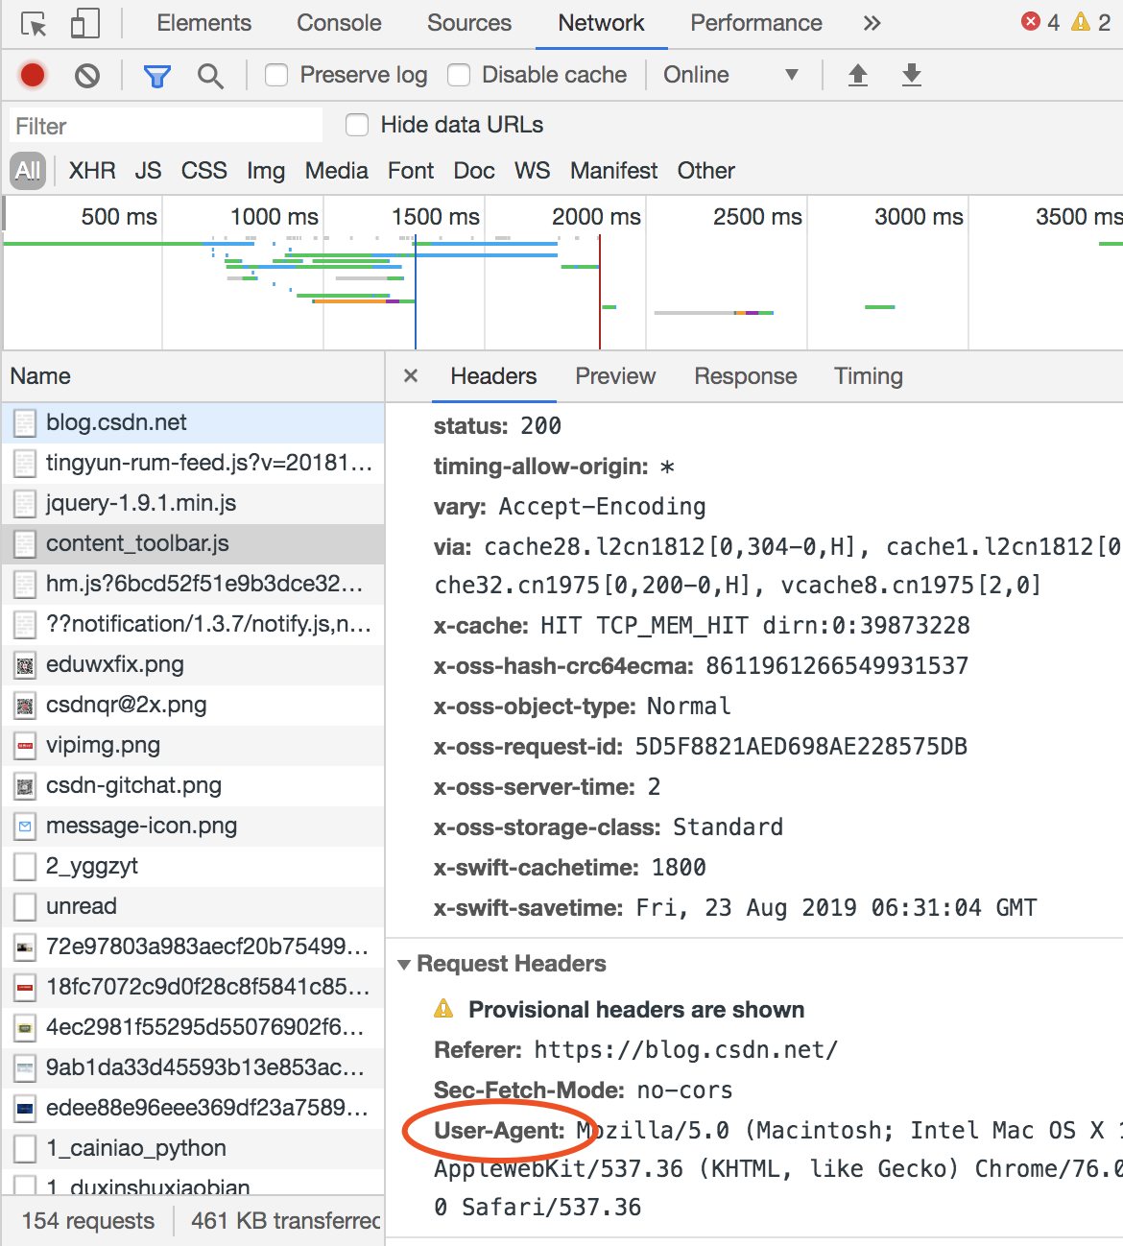Image resolution: width=1123 pixels, height=1246 pixels.
Task: Close the request details pane
Action: (411, 375)
